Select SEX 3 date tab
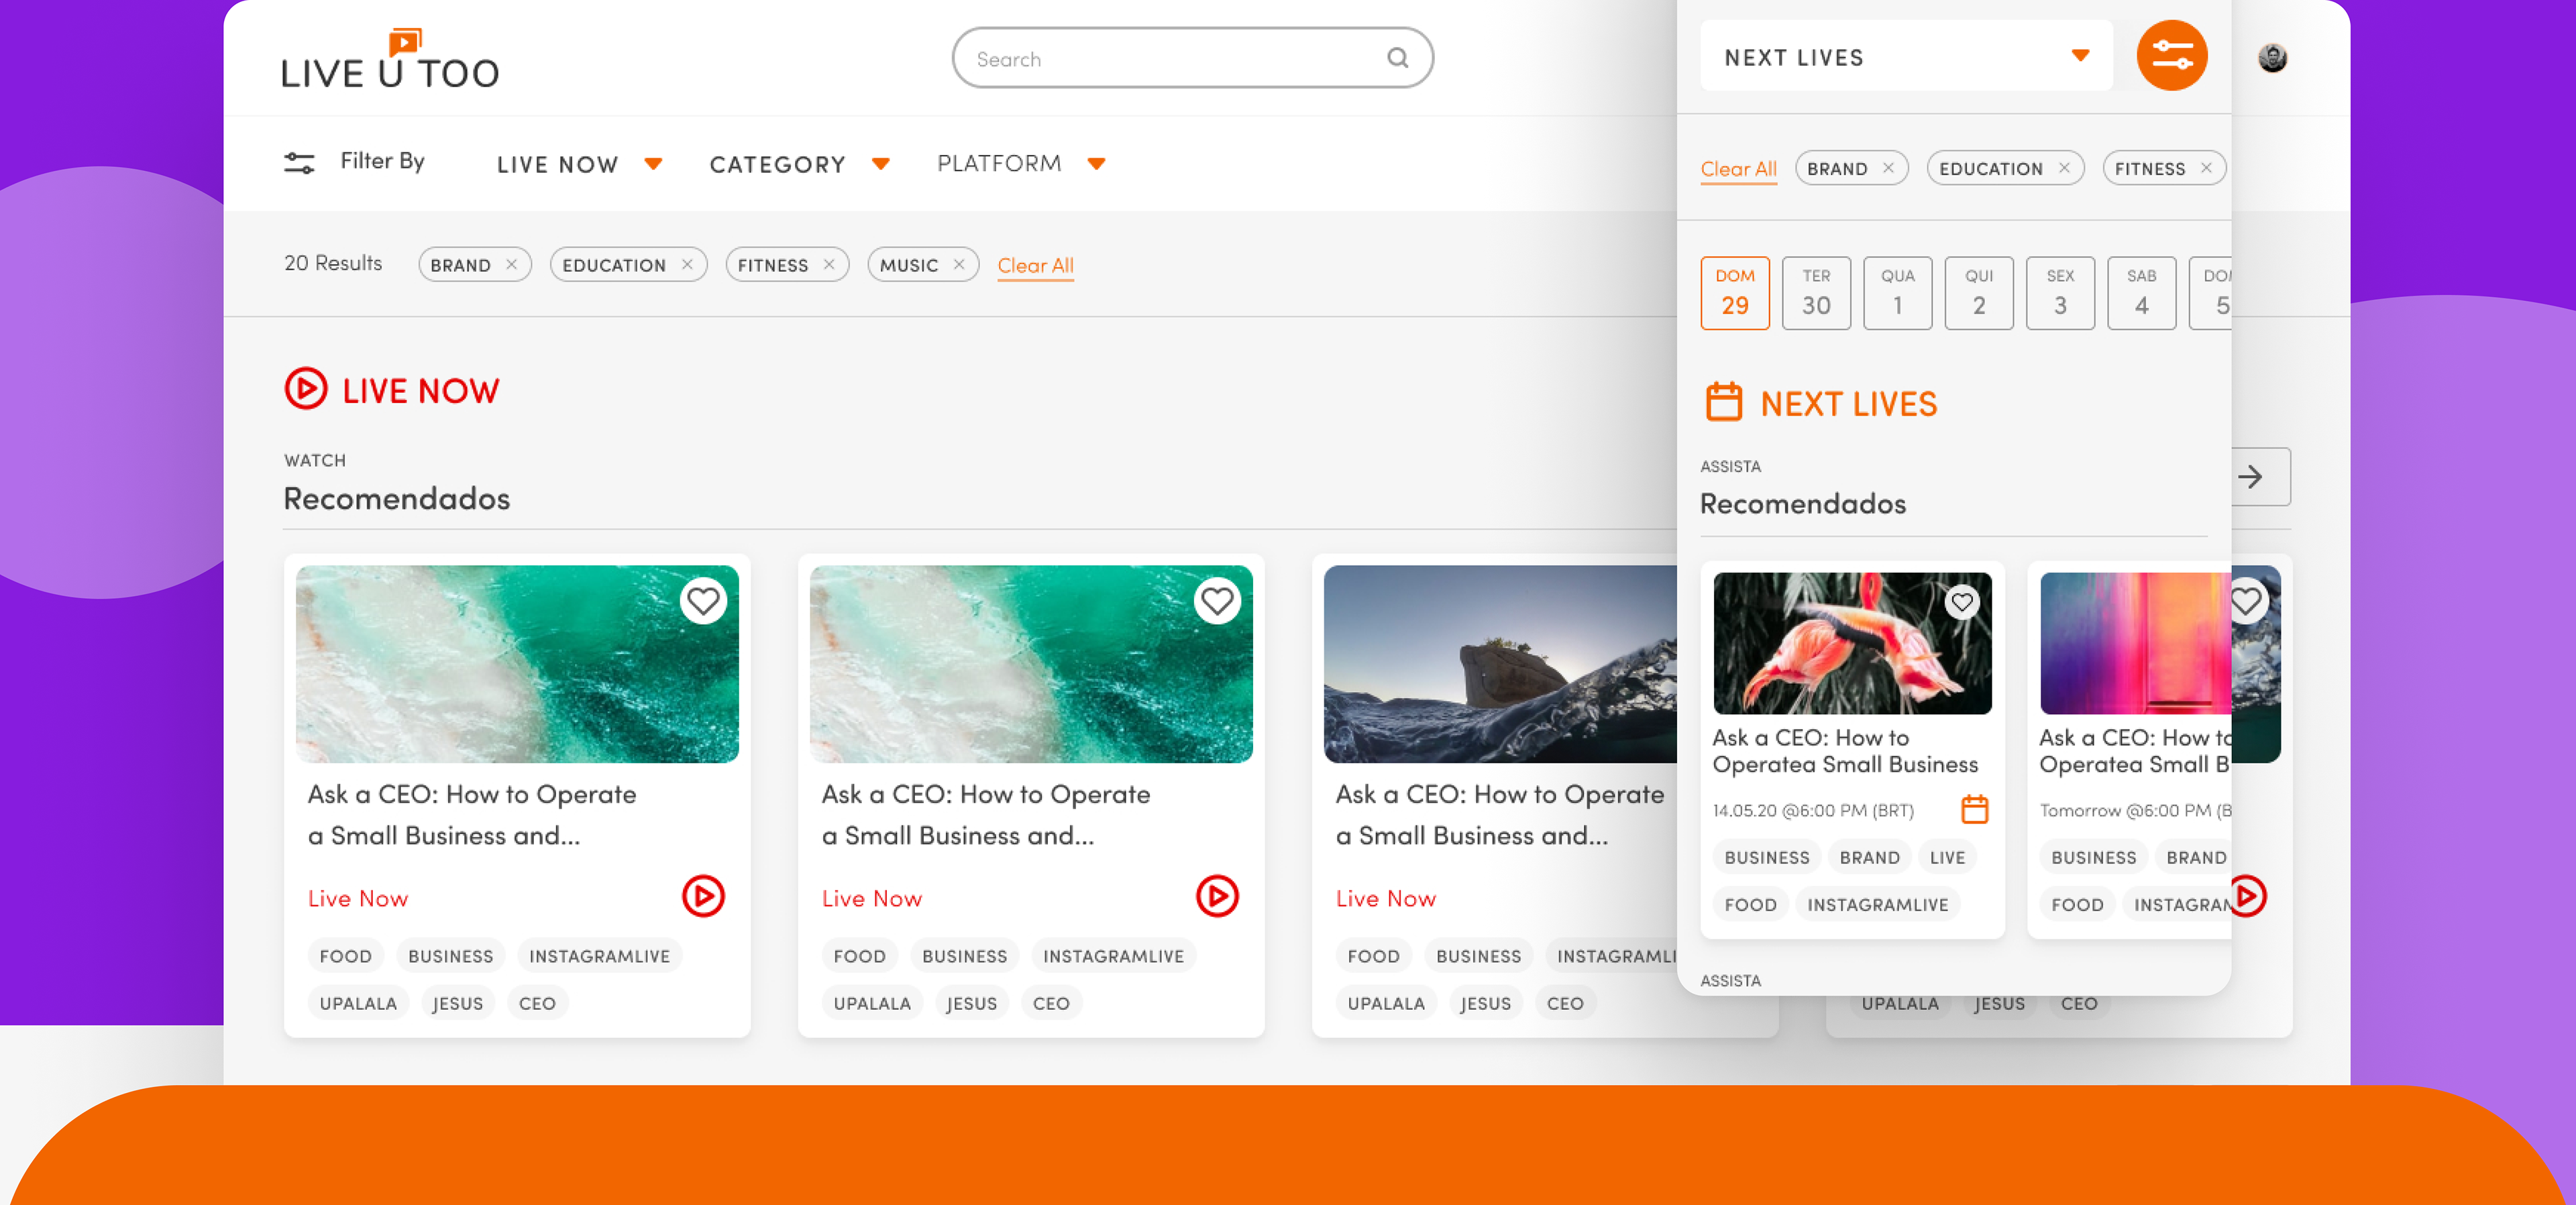 click(x=2060, y=293)
